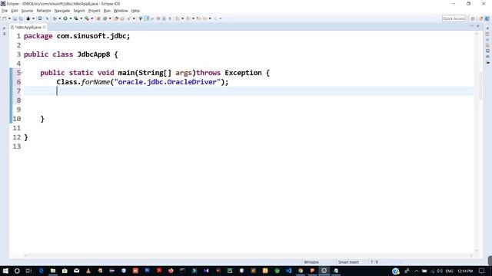This screenshot has height=276, width=492.
Task: Restore the right minimized view stack
Action: [x=487, y=28]
